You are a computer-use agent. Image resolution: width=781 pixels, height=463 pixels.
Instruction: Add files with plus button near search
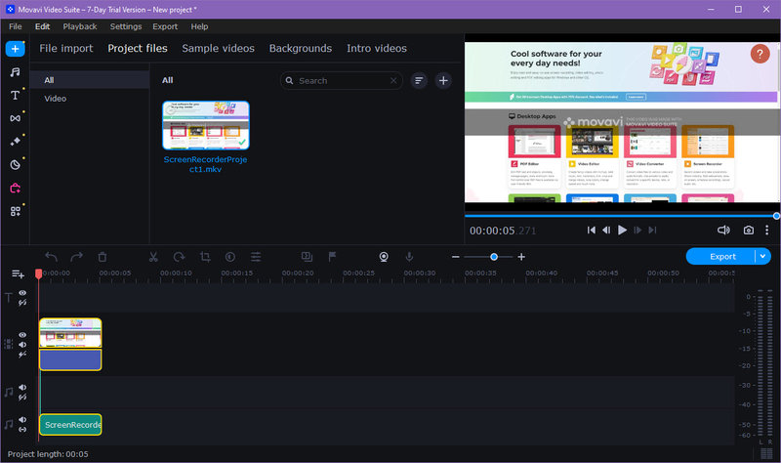coord(443,80)
